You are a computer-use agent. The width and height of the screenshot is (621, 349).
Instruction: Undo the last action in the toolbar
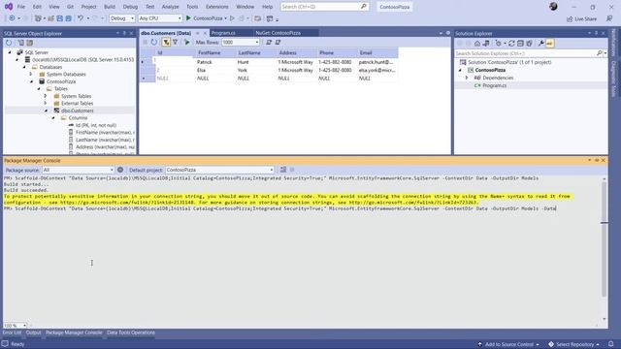[81, 18]
